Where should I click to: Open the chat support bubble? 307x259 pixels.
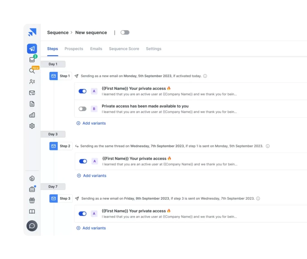(x=32, y=226)
